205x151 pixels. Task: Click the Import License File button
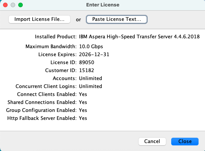pyautogui.click(x=39, y=19)
